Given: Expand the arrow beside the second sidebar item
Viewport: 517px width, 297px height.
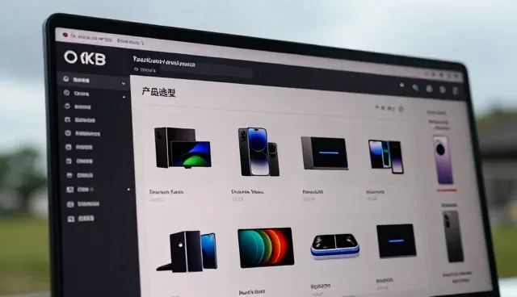Looking at the screenshot, I should point(124,97).
